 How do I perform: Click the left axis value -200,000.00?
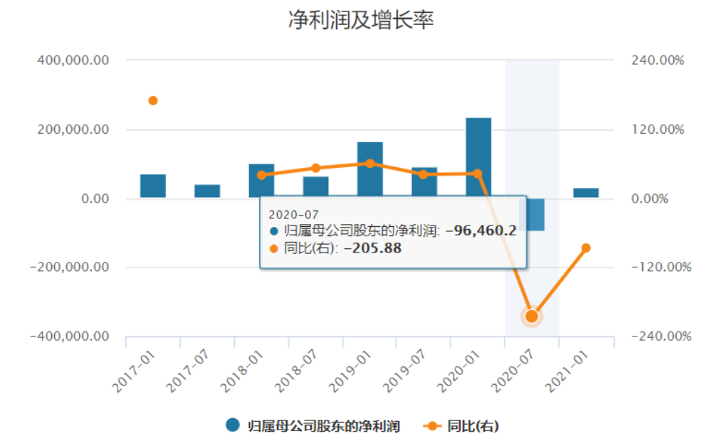[70, 267]
